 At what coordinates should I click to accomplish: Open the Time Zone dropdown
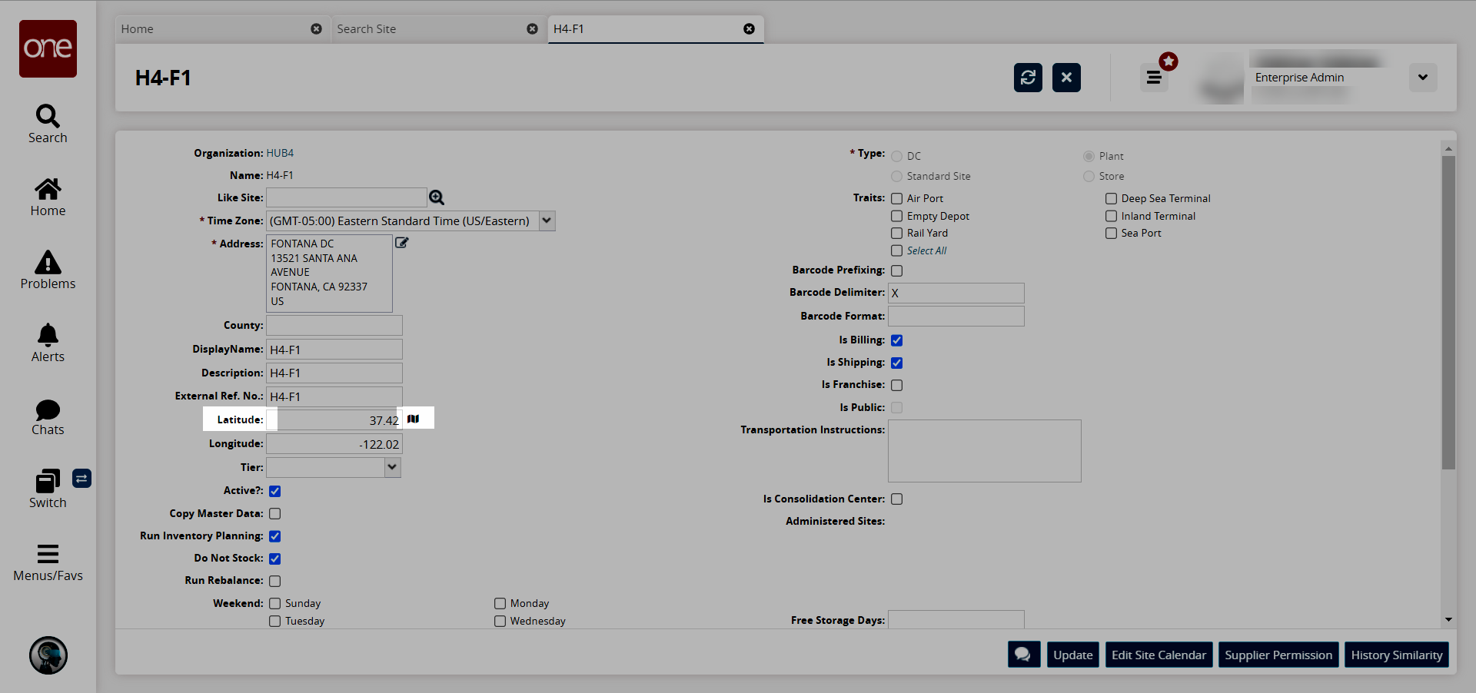click(547, 221)
